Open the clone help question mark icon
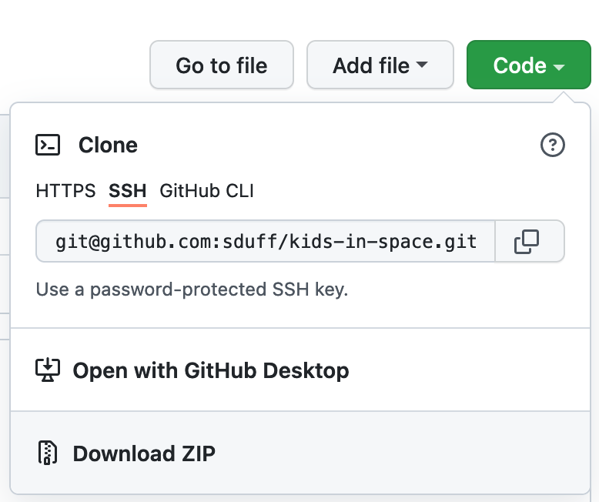 (x=553, y=145)
